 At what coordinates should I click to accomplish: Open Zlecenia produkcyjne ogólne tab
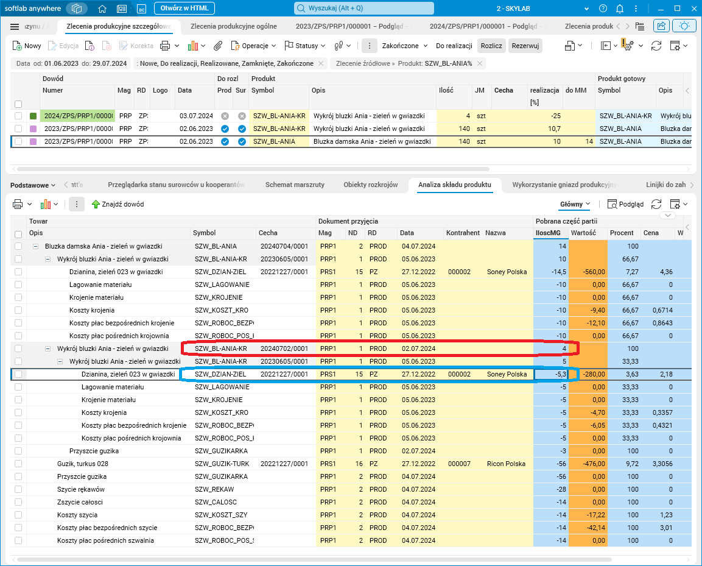coord(233,27)
